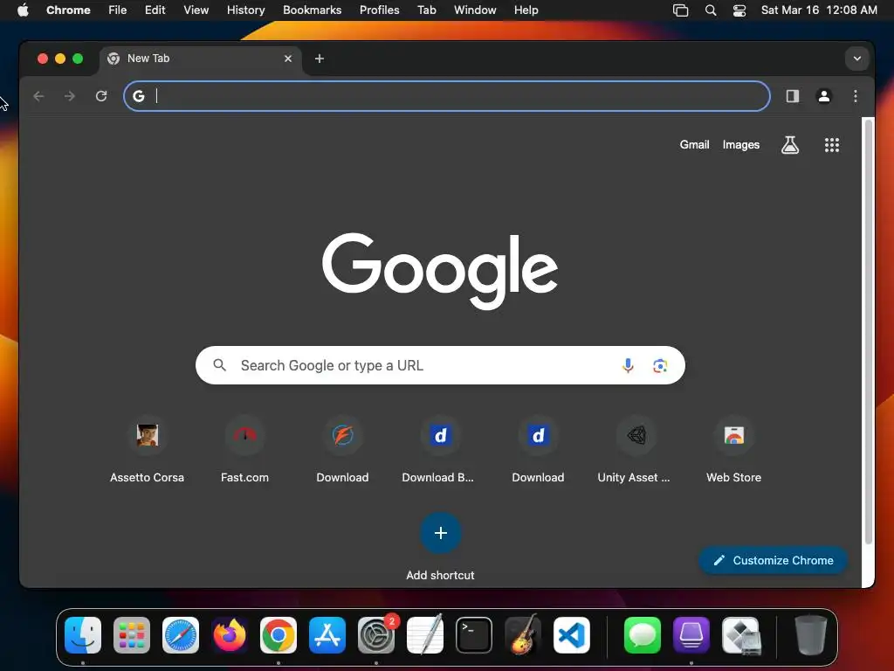Click the page vertical scrollbar
Screen dimensions: 894x671
tap(869, 331)
